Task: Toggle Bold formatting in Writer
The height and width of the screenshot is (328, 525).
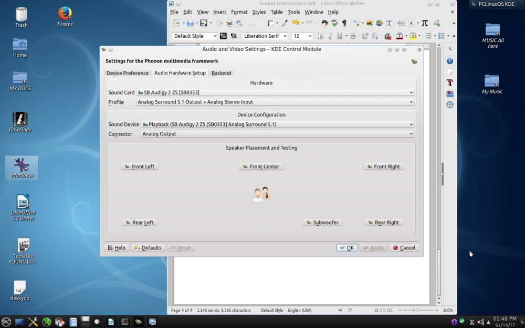Action: [320, 36]
